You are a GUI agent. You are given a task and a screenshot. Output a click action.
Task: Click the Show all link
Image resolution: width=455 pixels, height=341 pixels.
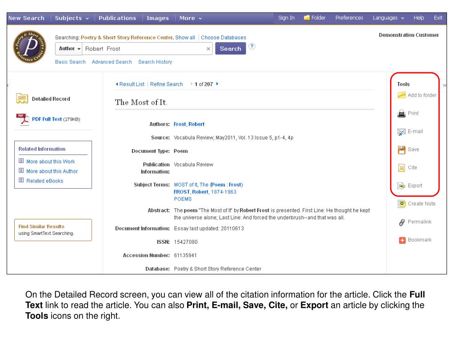pyautogui.click(x=185, y=38)
